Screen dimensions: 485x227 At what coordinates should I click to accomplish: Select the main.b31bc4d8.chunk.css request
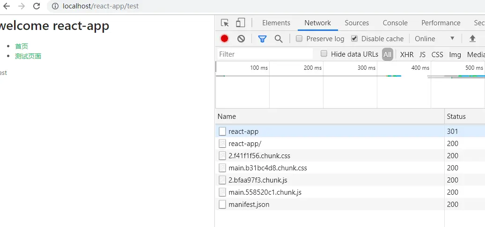click(x=350, y=168)
